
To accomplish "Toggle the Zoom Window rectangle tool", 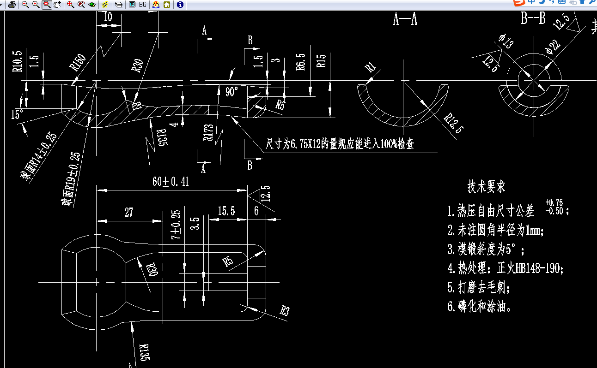I will (x=47, y=5).
